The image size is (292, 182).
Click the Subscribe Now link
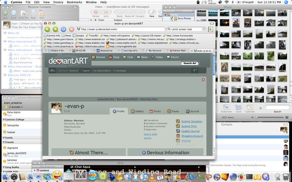point(106,99)
